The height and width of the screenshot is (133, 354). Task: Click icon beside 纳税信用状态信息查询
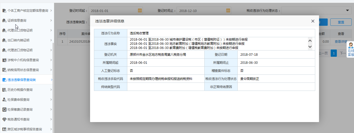pyautogui.click(x=4, y=70)
